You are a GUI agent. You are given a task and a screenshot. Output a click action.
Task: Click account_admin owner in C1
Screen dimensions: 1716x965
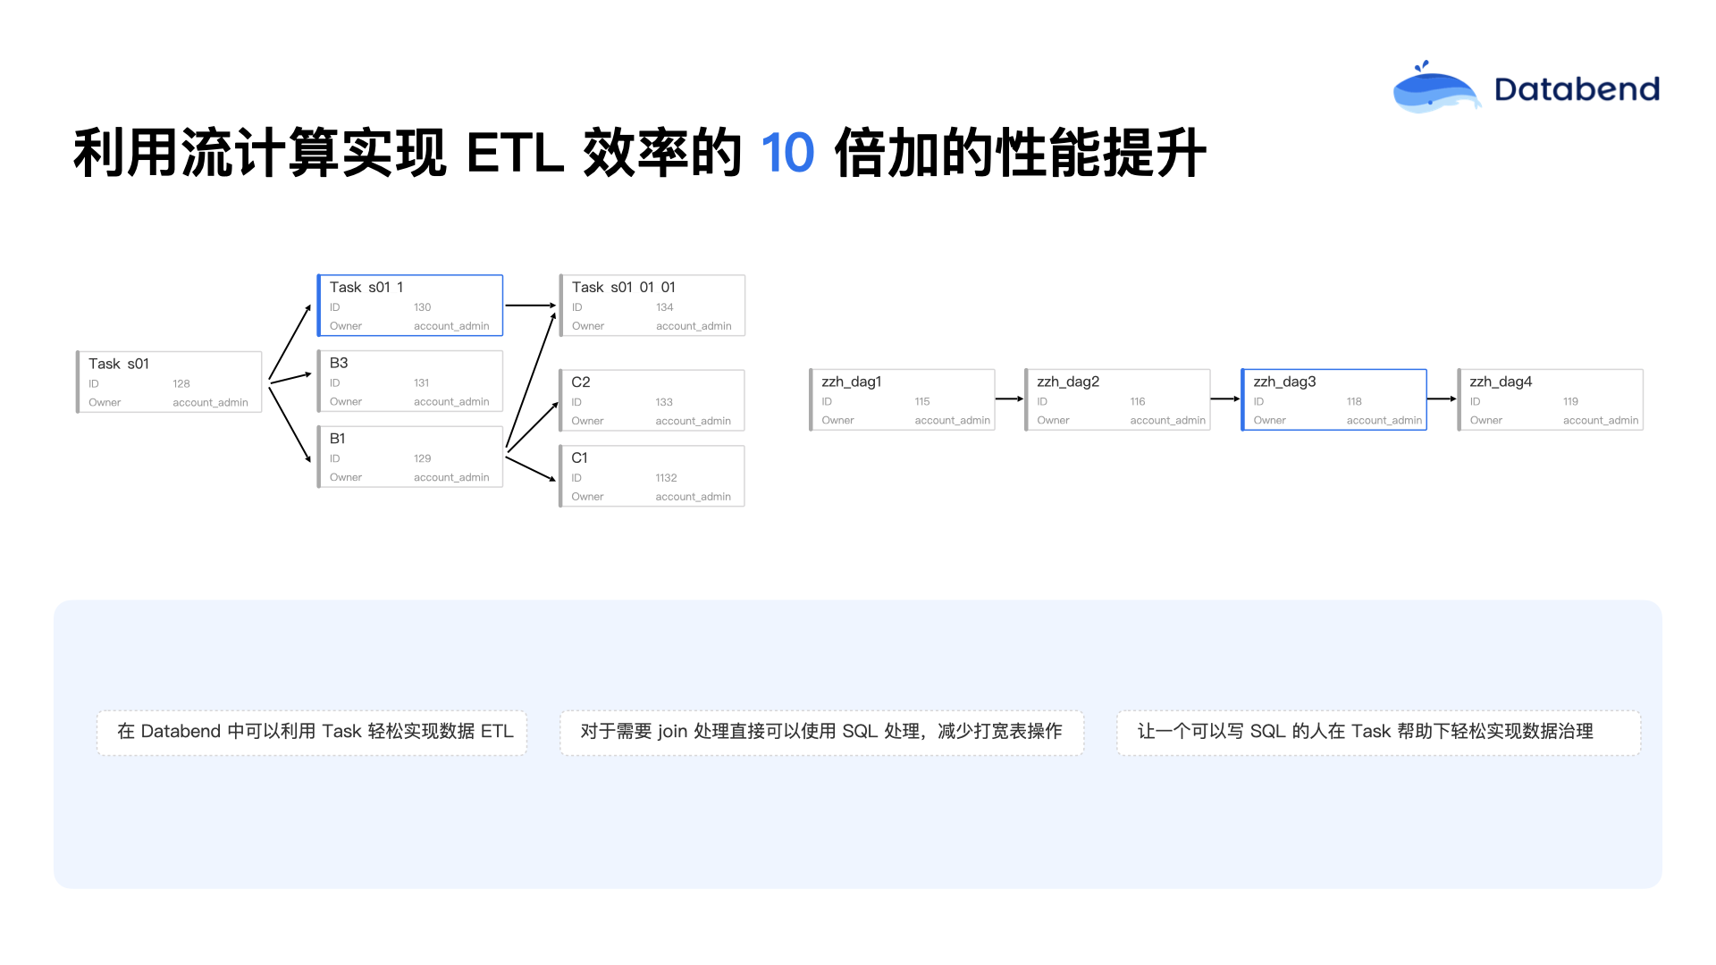(x=694, y=497)
